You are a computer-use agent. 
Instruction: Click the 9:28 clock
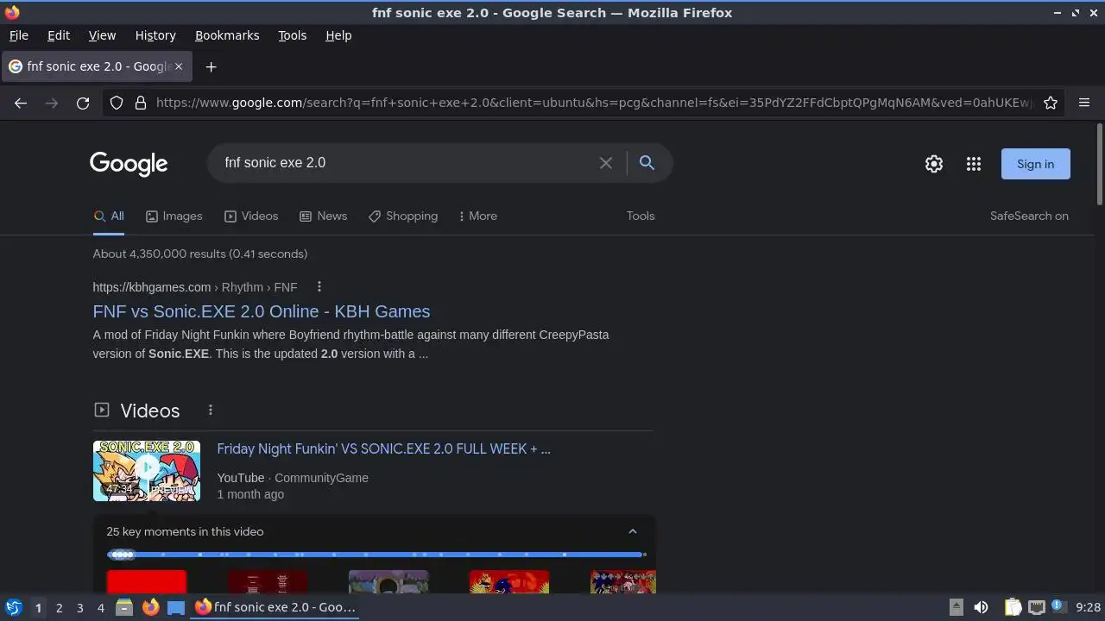1088,607
